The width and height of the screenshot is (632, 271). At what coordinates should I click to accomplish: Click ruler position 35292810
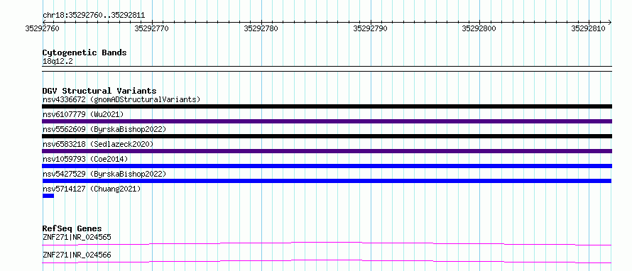[x=589, y=28]
